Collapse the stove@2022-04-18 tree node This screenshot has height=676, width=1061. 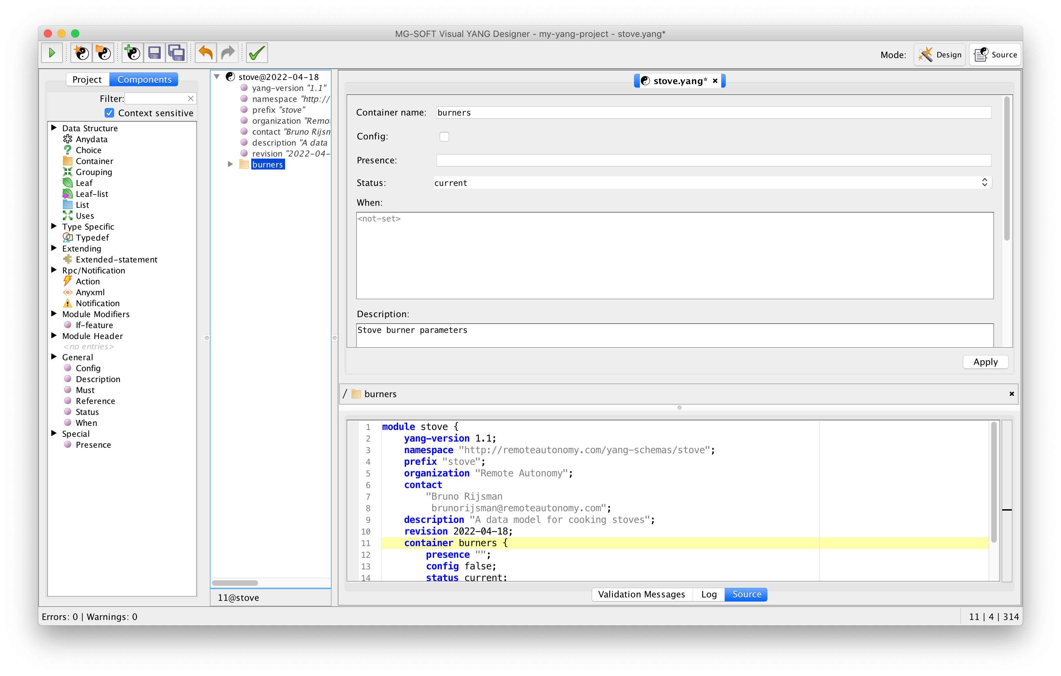coord(216,76)
